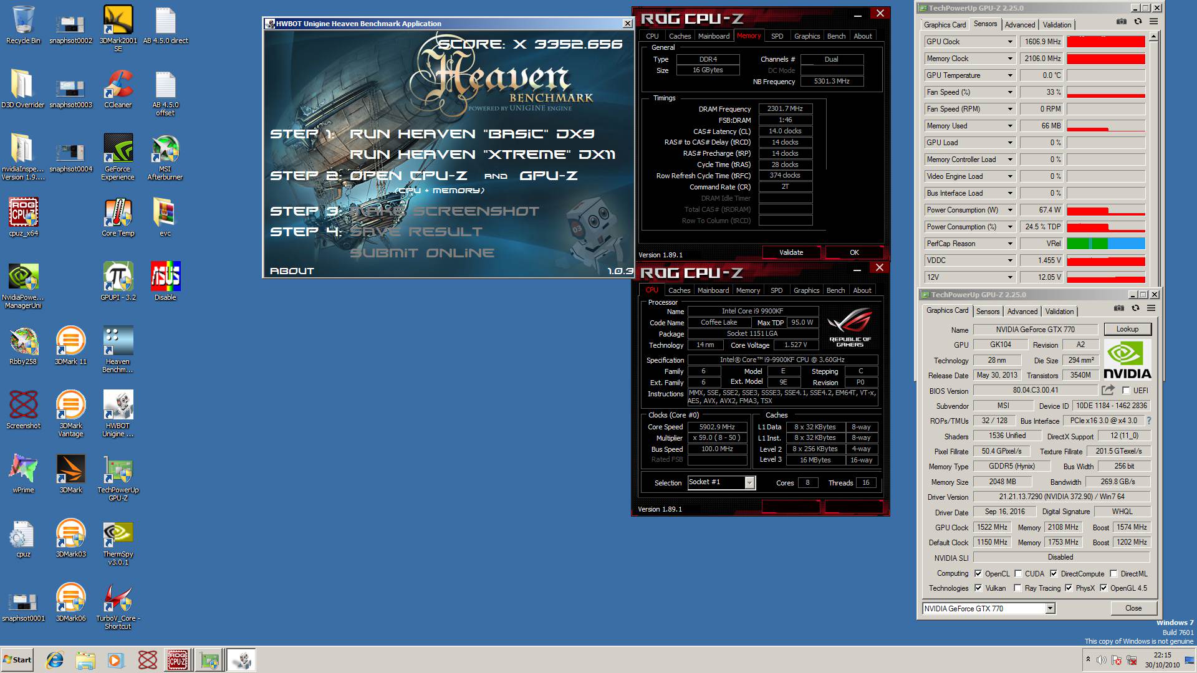The height and width of the screenshot is (673, 1197).
Task: Open GPUPI - 3.2 desktop icon
Action: [x=118, y=282]
